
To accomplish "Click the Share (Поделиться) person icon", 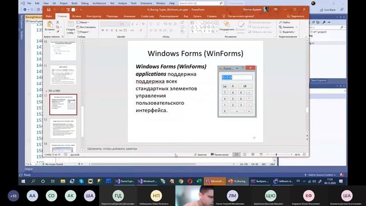I will tap(288, 17).
